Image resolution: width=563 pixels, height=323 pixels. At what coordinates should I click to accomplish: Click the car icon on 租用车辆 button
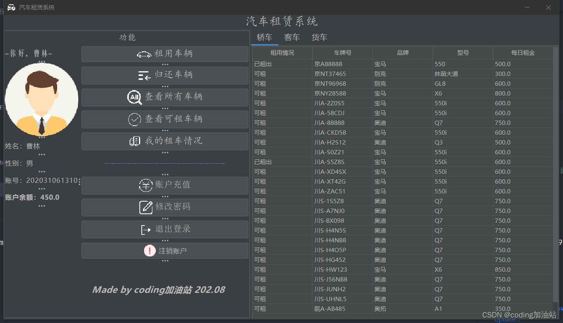tap(144, 54)
